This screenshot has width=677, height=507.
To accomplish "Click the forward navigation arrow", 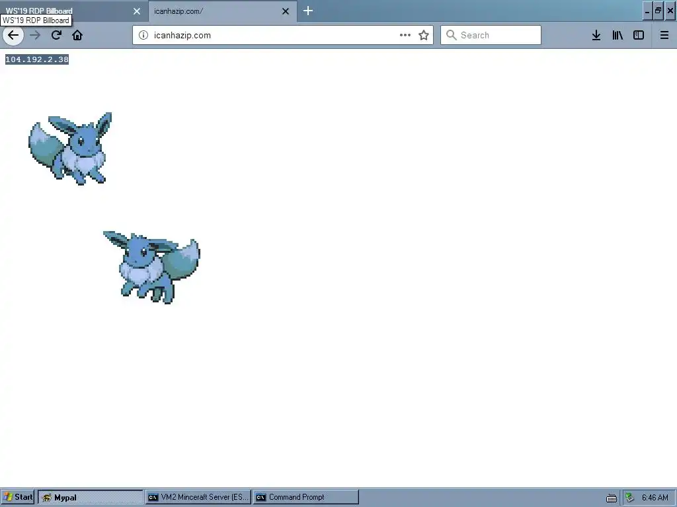I will click(35, 36).
